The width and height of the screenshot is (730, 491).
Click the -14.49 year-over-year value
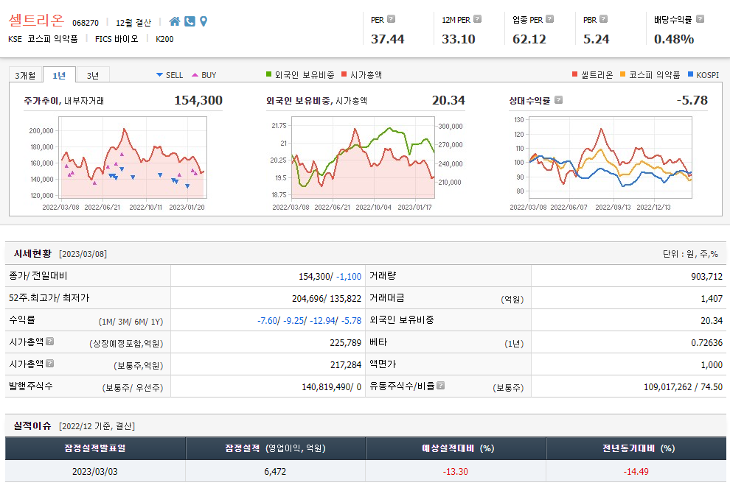click(x=636, y=471)
